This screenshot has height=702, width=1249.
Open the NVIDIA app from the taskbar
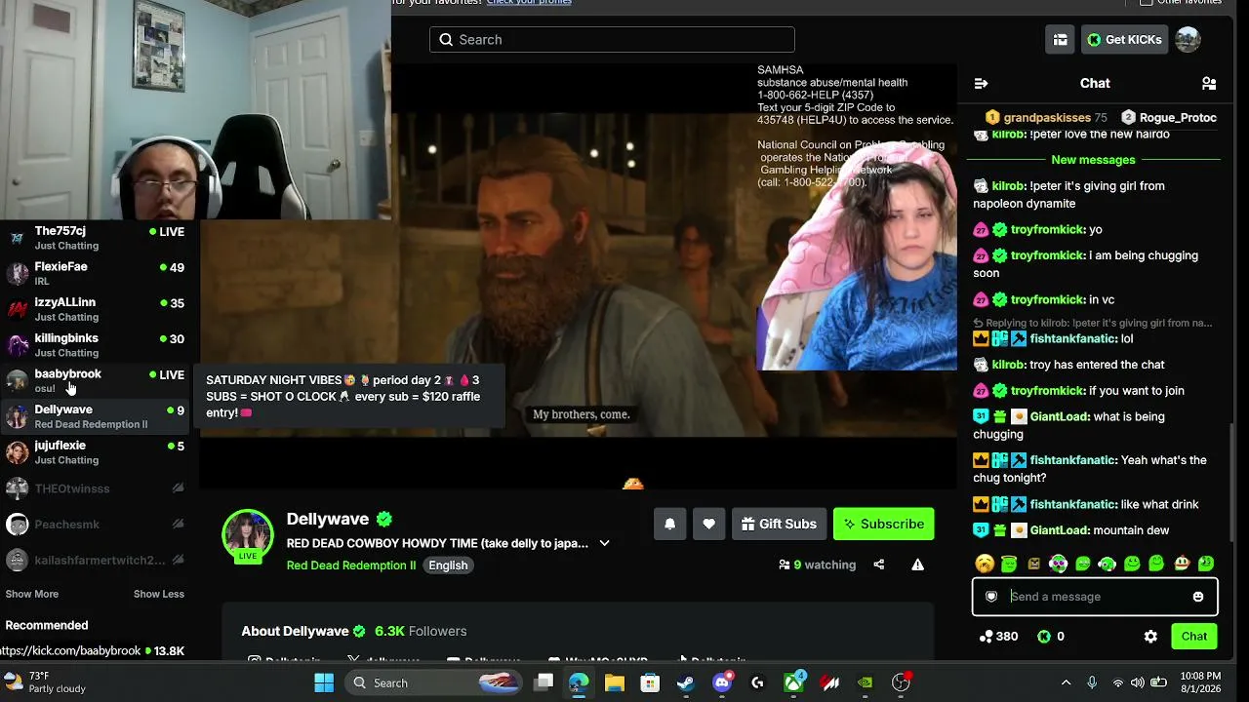click(x=866, y=682)
